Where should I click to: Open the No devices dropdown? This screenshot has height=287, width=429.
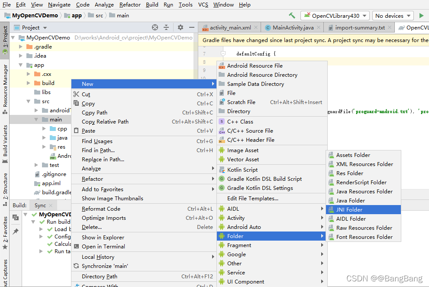pyautogui.click(x=393, y=16)
